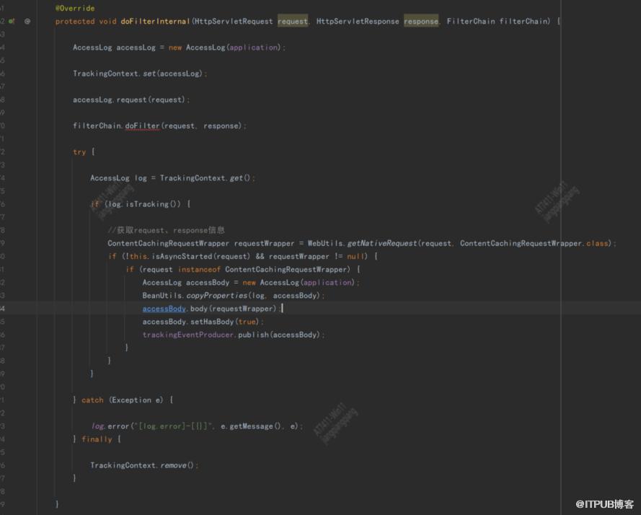
Task: Click the underlined accessBody on the caret line
Action: click(x=164, y=309)
